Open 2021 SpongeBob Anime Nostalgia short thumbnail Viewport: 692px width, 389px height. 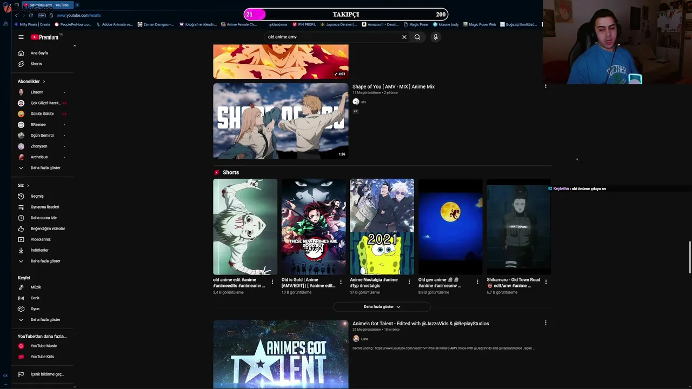(x=382, y=227)
